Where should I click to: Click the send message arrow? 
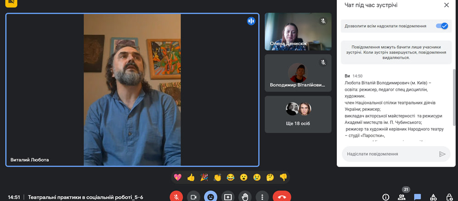pyautogui.click(x=442, y=154)
